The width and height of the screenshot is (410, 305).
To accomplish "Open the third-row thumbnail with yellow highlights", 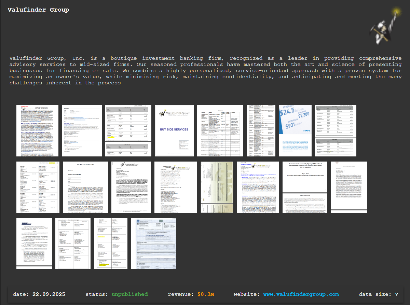I will (110, 244).
